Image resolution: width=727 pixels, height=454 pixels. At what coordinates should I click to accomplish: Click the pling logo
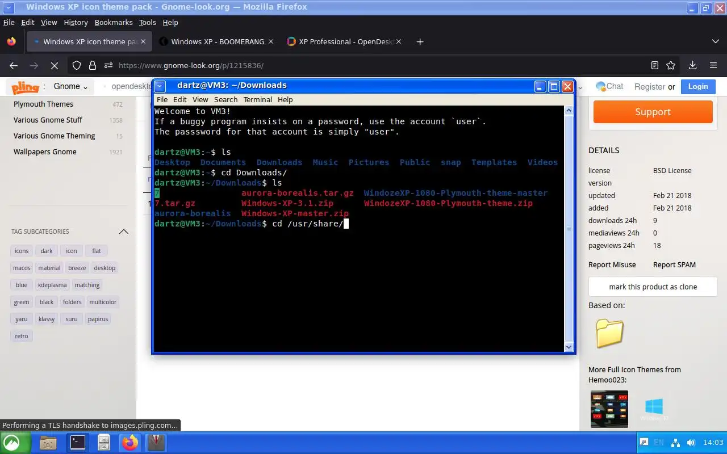click(26, 87)
